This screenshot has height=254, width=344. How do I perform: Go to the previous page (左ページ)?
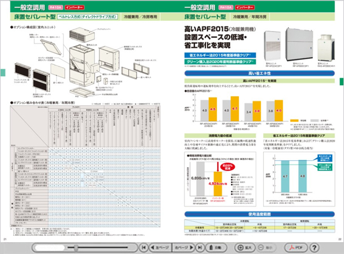point(160,247)
